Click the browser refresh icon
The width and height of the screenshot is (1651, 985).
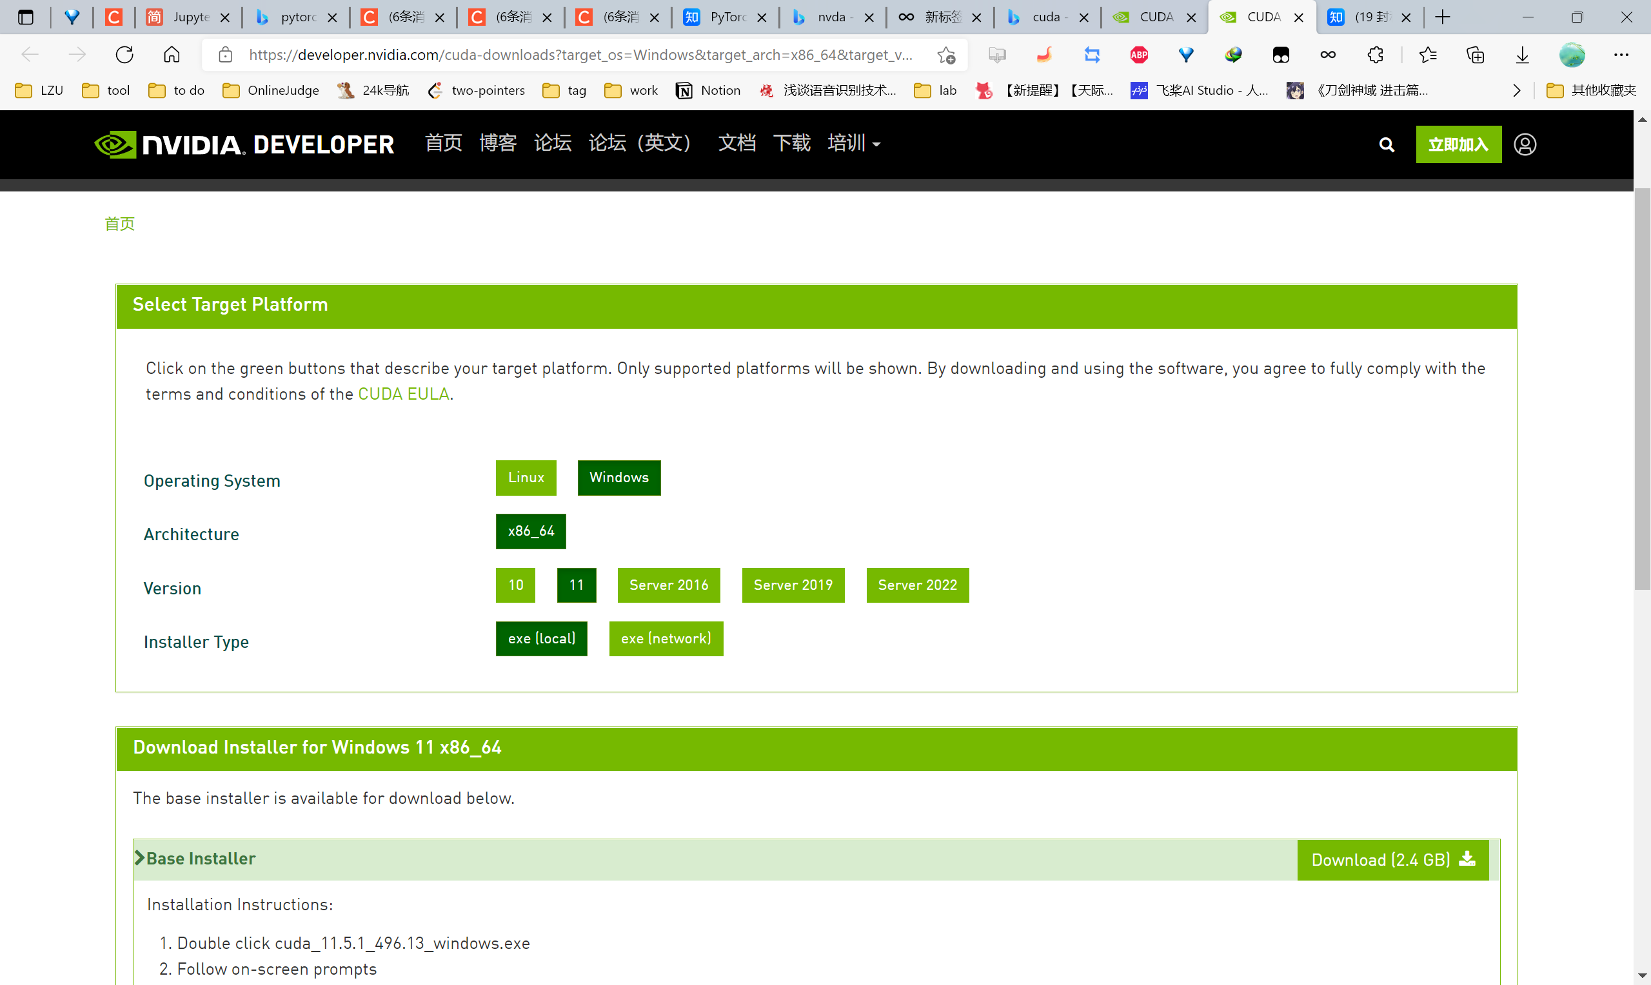[125, 54]
